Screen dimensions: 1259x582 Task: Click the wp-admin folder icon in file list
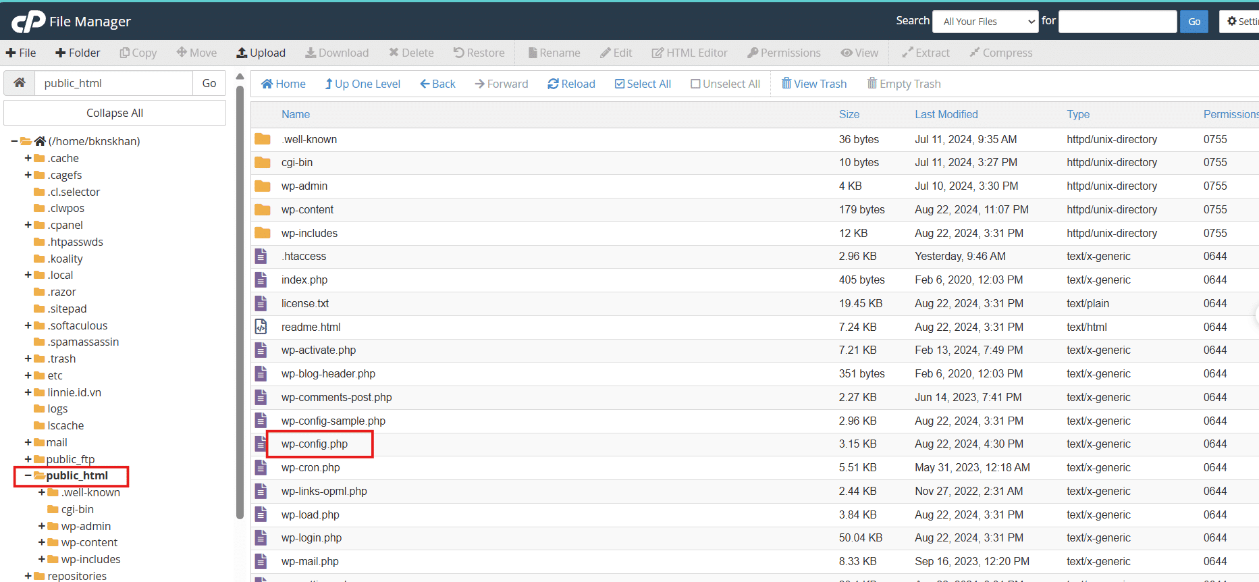click(x=262, y=186)
